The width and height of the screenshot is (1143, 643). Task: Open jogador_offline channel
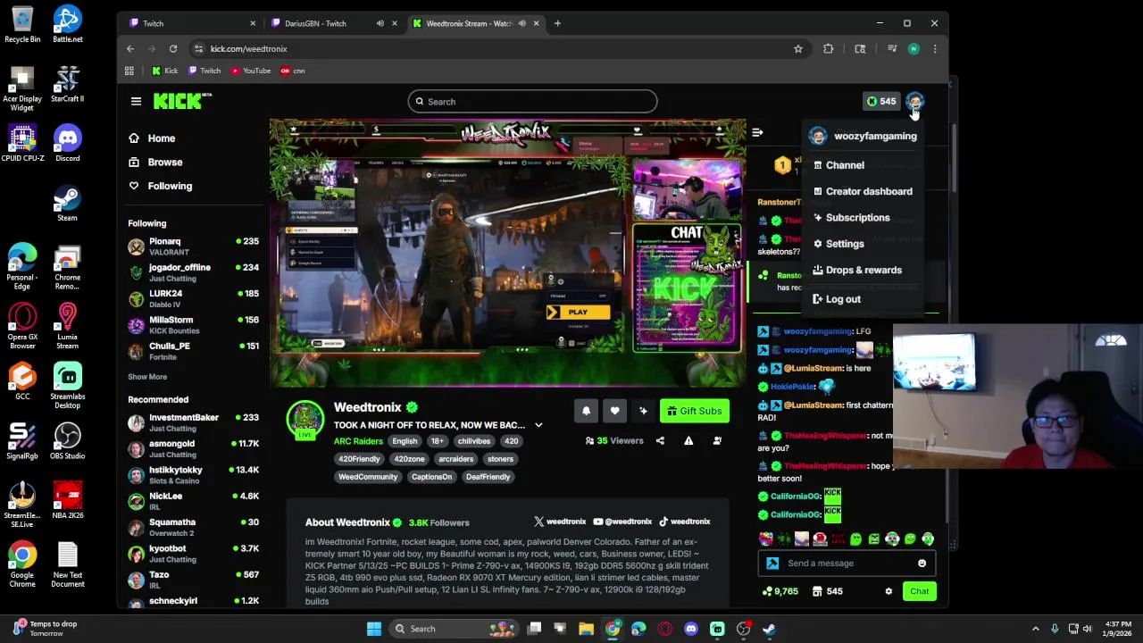click(193, 272)
